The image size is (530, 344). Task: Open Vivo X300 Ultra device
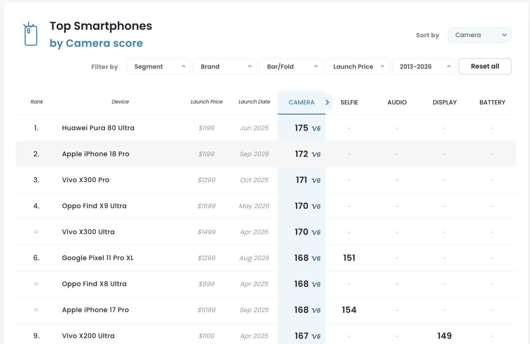tap(88, 232)
